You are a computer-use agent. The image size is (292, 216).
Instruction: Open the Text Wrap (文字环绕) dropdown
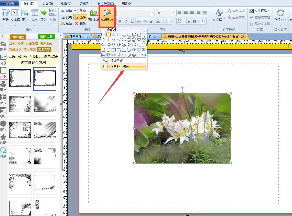pyautogui.click(x=259, y=11)
